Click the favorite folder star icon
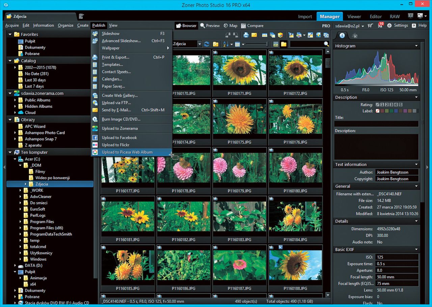This screenshot has width=432, height=307. pos(215,44)
